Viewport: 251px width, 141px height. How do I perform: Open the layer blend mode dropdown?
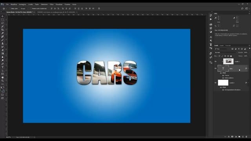226,52
